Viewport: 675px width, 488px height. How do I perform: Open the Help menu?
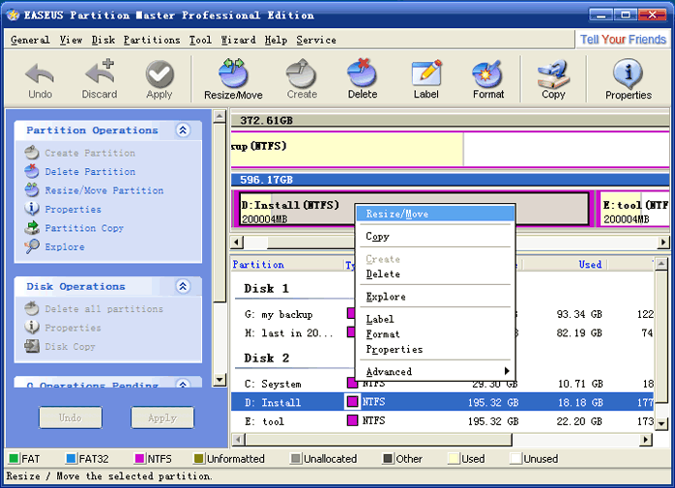pyautogui.click(x=276, y=40)
